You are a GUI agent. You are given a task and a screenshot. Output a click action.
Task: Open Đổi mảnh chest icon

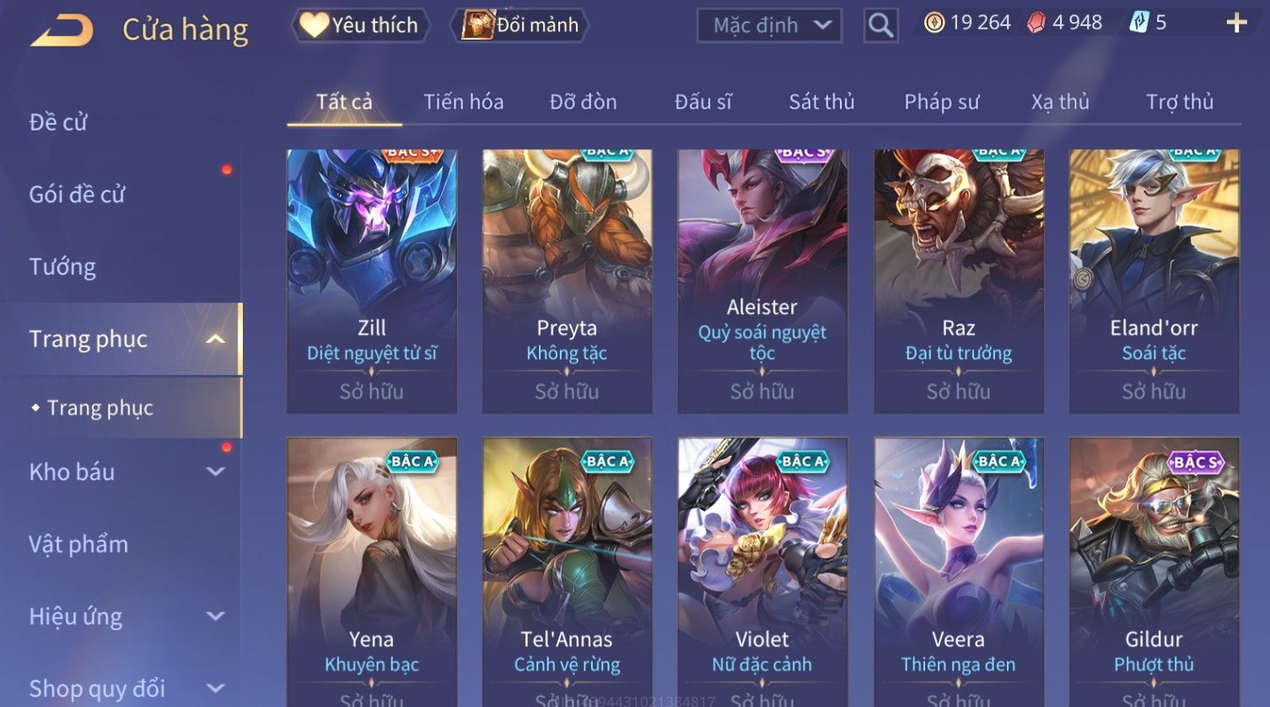click(477, 25)
